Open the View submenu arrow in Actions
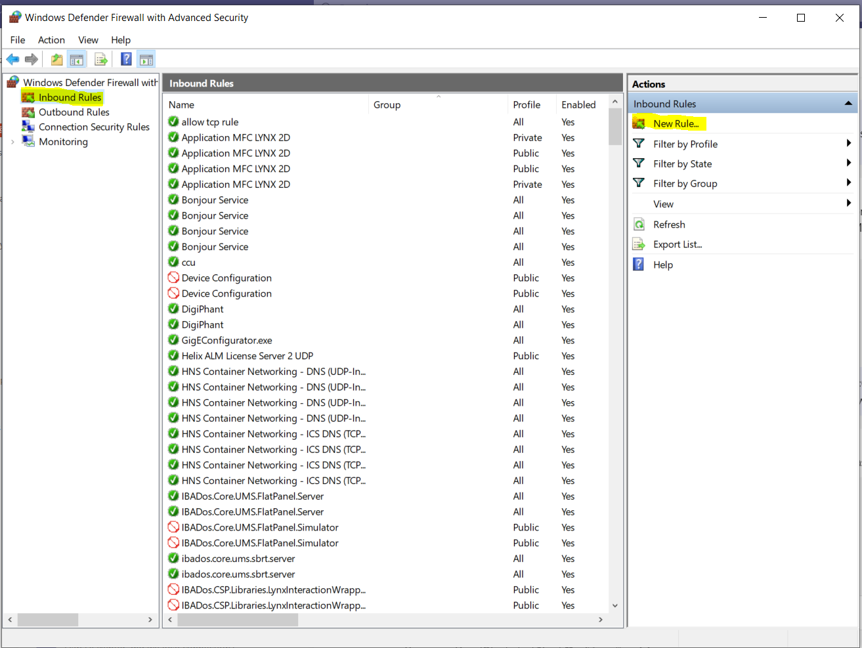This screenshot has height=648, width=862. (x=848, y=204)
